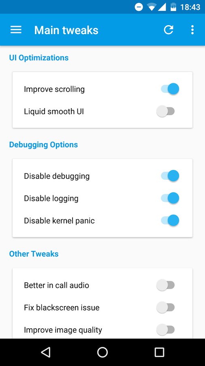Turn off Improve scrolling switch
Image resolution: width=205 pixels, height=366 pixels.
[170, 89]
